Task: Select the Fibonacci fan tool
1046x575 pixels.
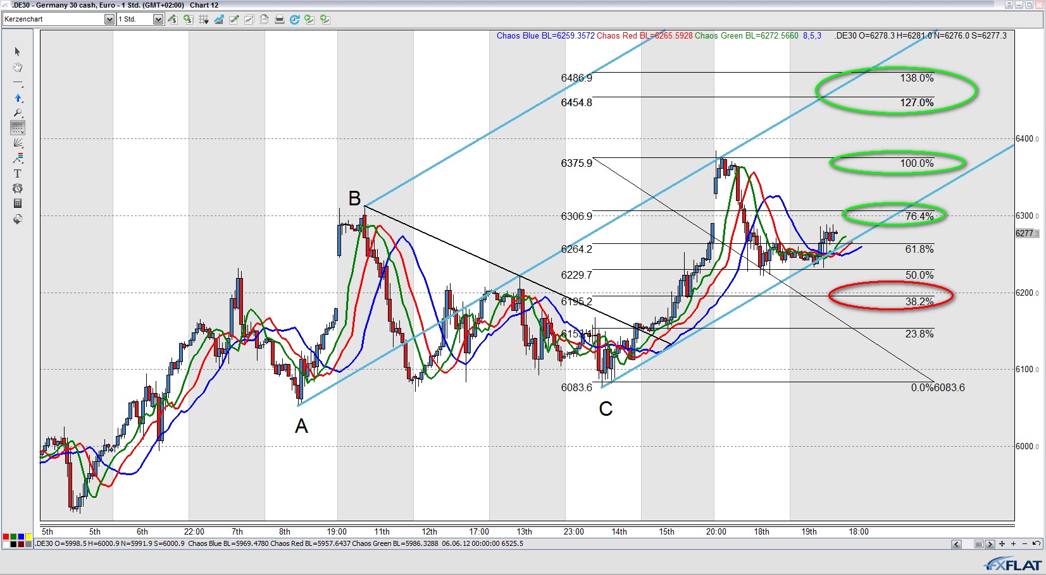Action: click(18, 143)
